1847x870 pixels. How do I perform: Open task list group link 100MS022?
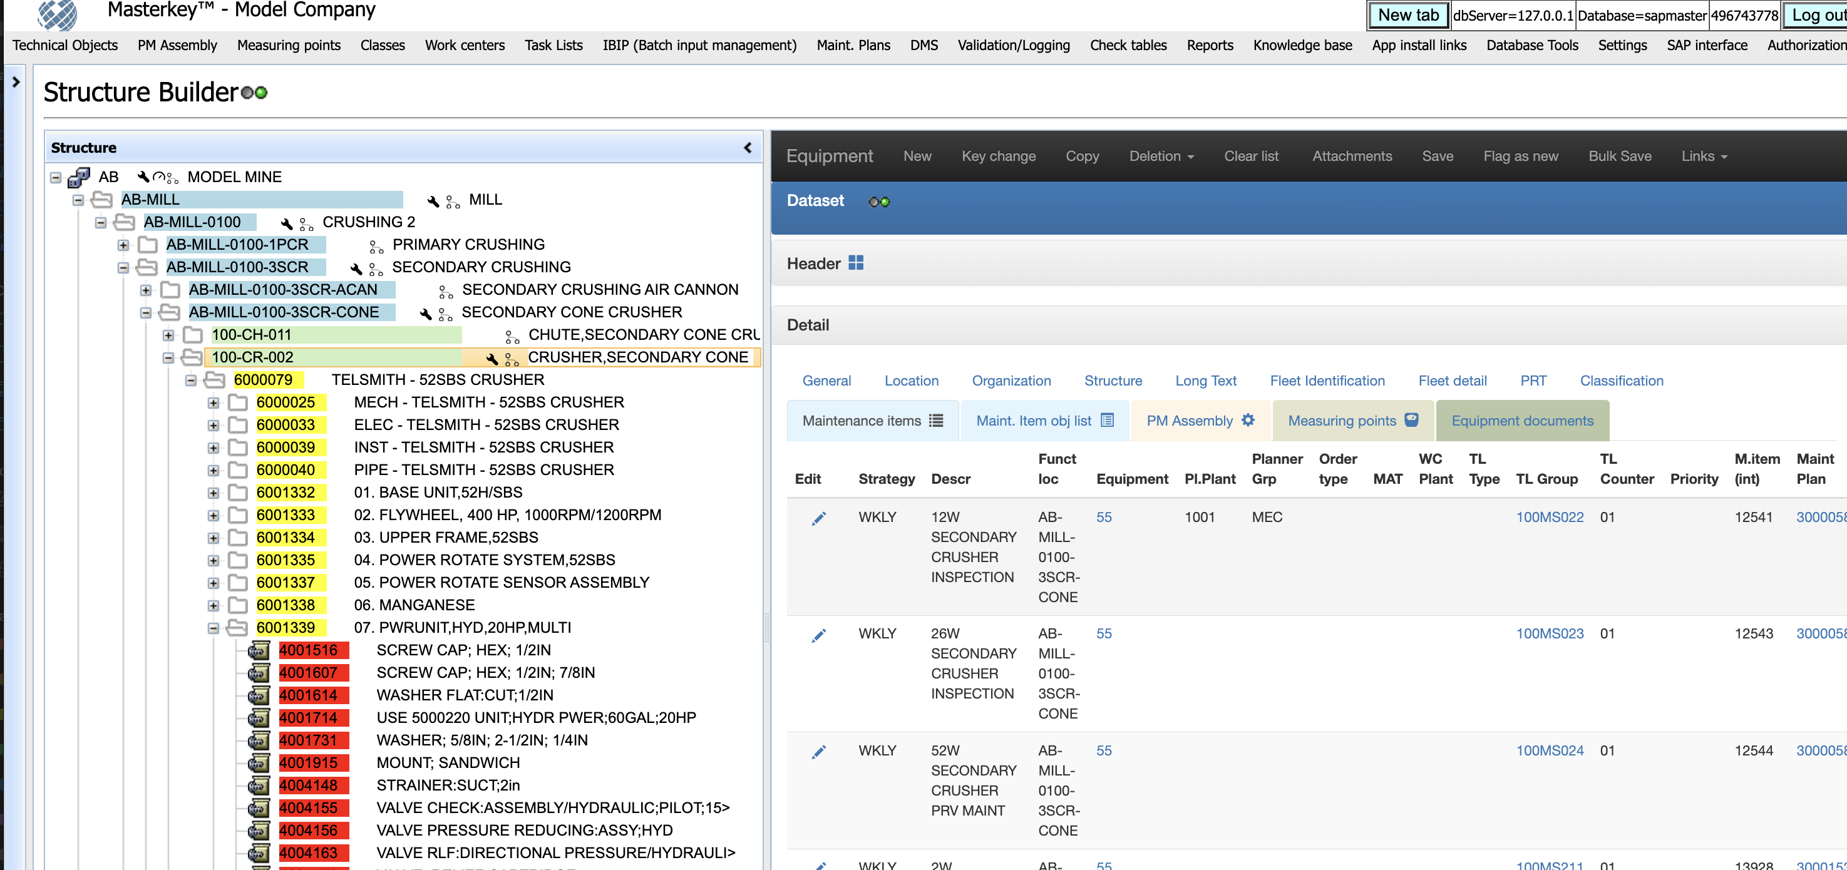click(x=1549, y=517)
